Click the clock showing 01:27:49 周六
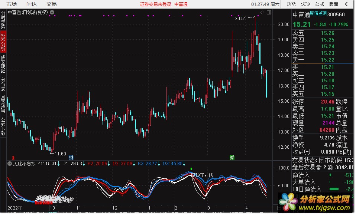Image resolution: width=356 pixels, height=214 pixels. coord(265,4)
